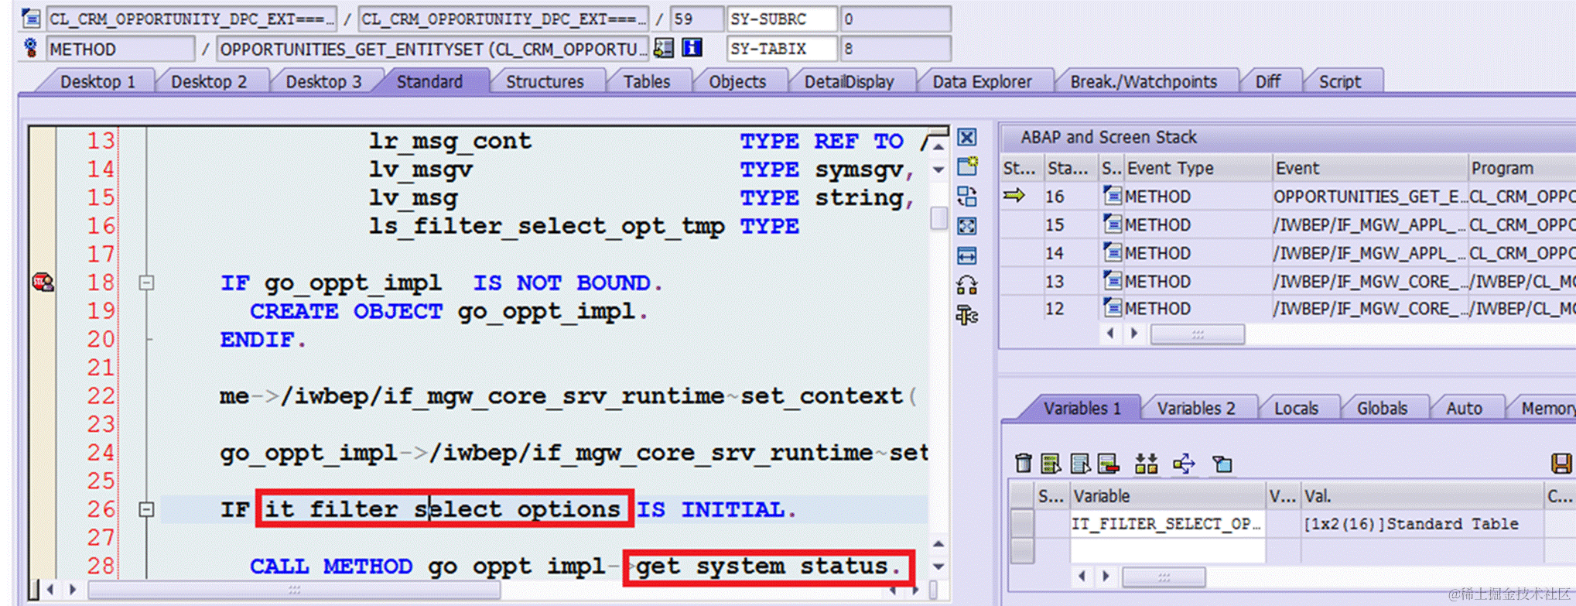
Task: Click the Event column header in stack table
Action: point(1369,168)
